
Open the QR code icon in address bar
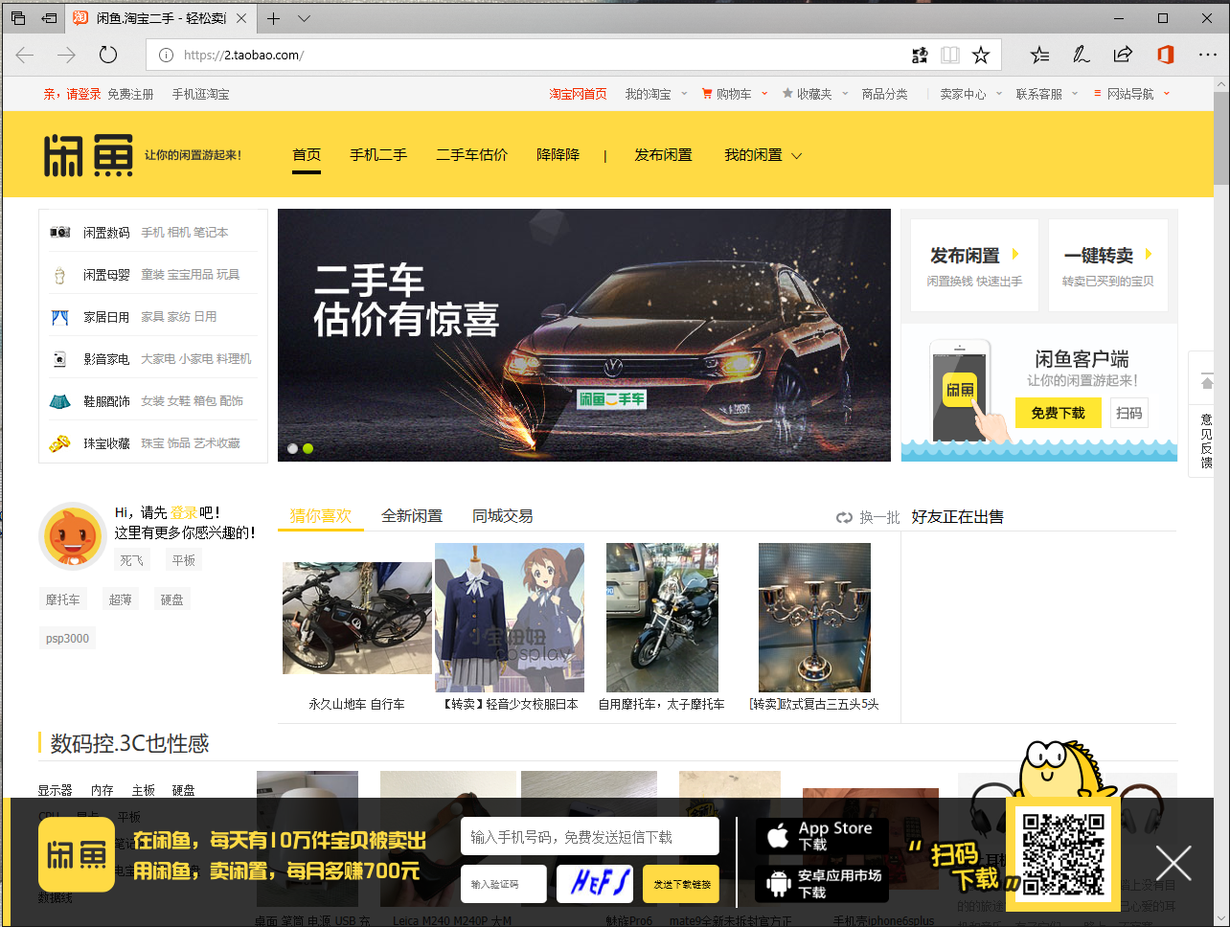pos(920,56)
